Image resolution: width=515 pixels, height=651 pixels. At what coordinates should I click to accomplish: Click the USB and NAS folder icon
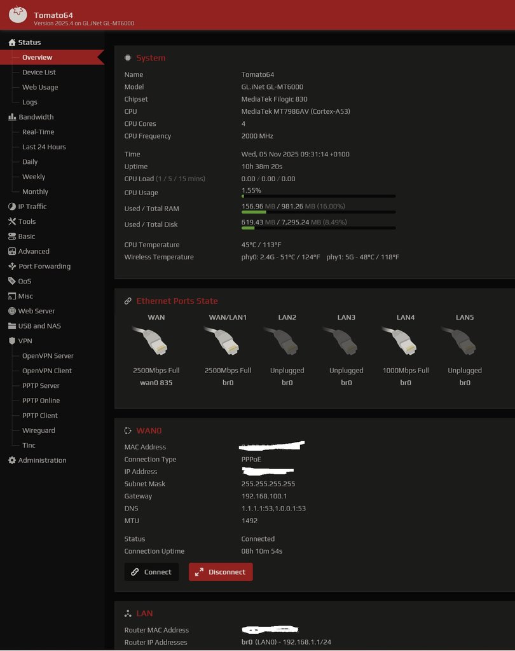(12, 326)
